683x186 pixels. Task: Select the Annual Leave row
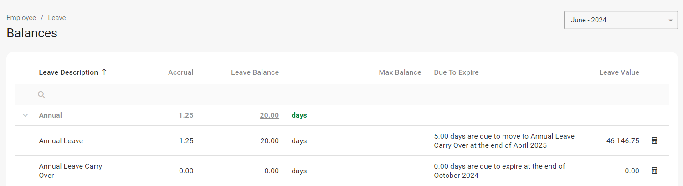tap(61, 141)
